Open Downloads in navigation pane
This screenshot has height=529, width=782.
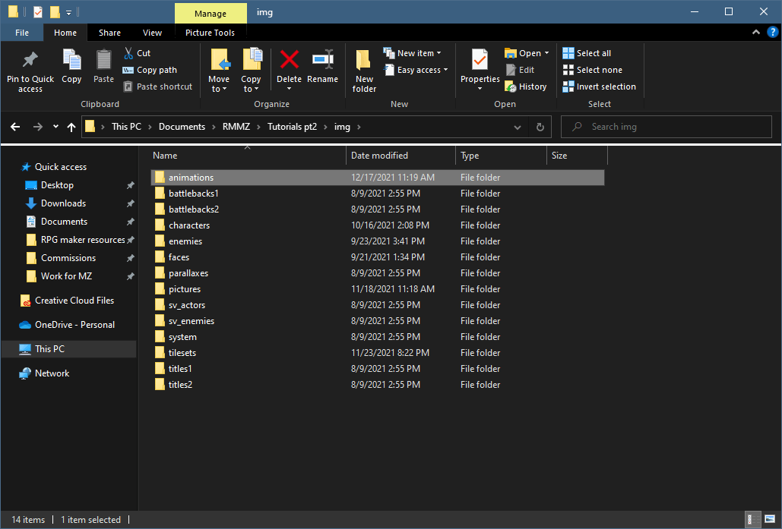point(63,203)
